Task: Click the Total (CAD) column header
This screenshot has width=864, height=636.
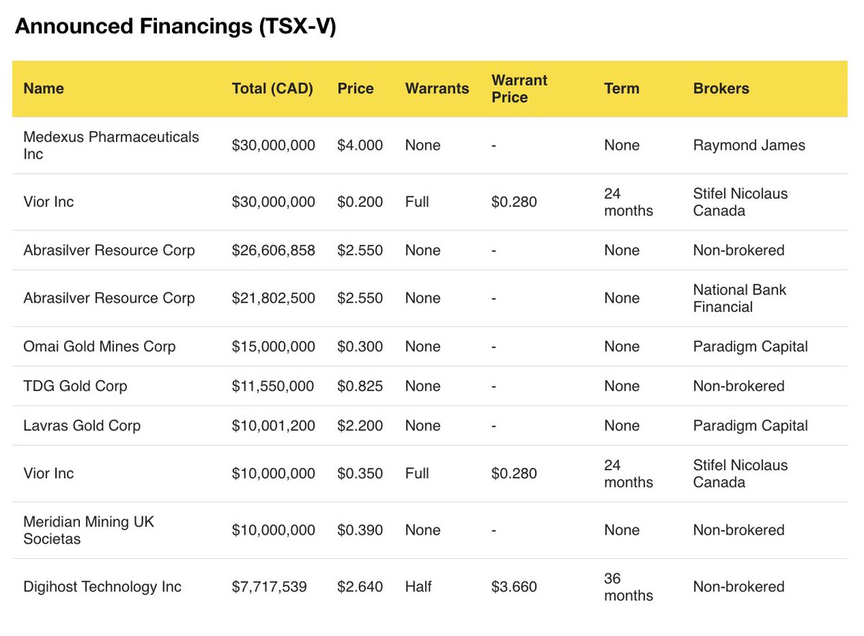Action: tap(272, 89)
